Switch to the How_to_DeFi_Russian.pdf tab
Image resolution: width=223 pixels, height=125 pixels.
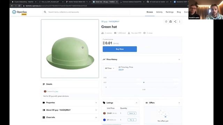pyautogui.click(x=50, y=2)
